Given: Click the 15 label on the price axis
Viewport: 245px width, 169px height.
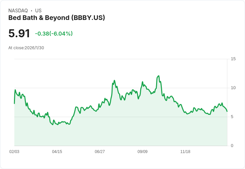Looking at the screenshot, I should point(233,59).
